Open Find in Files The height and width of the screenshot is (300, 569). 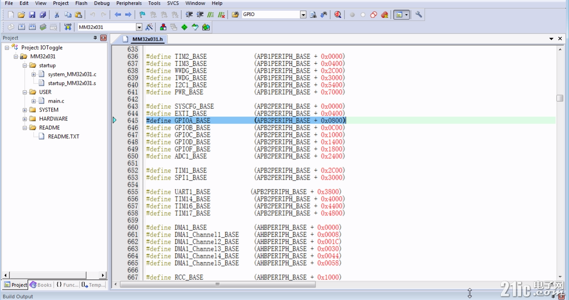click(x=235, y=15)
